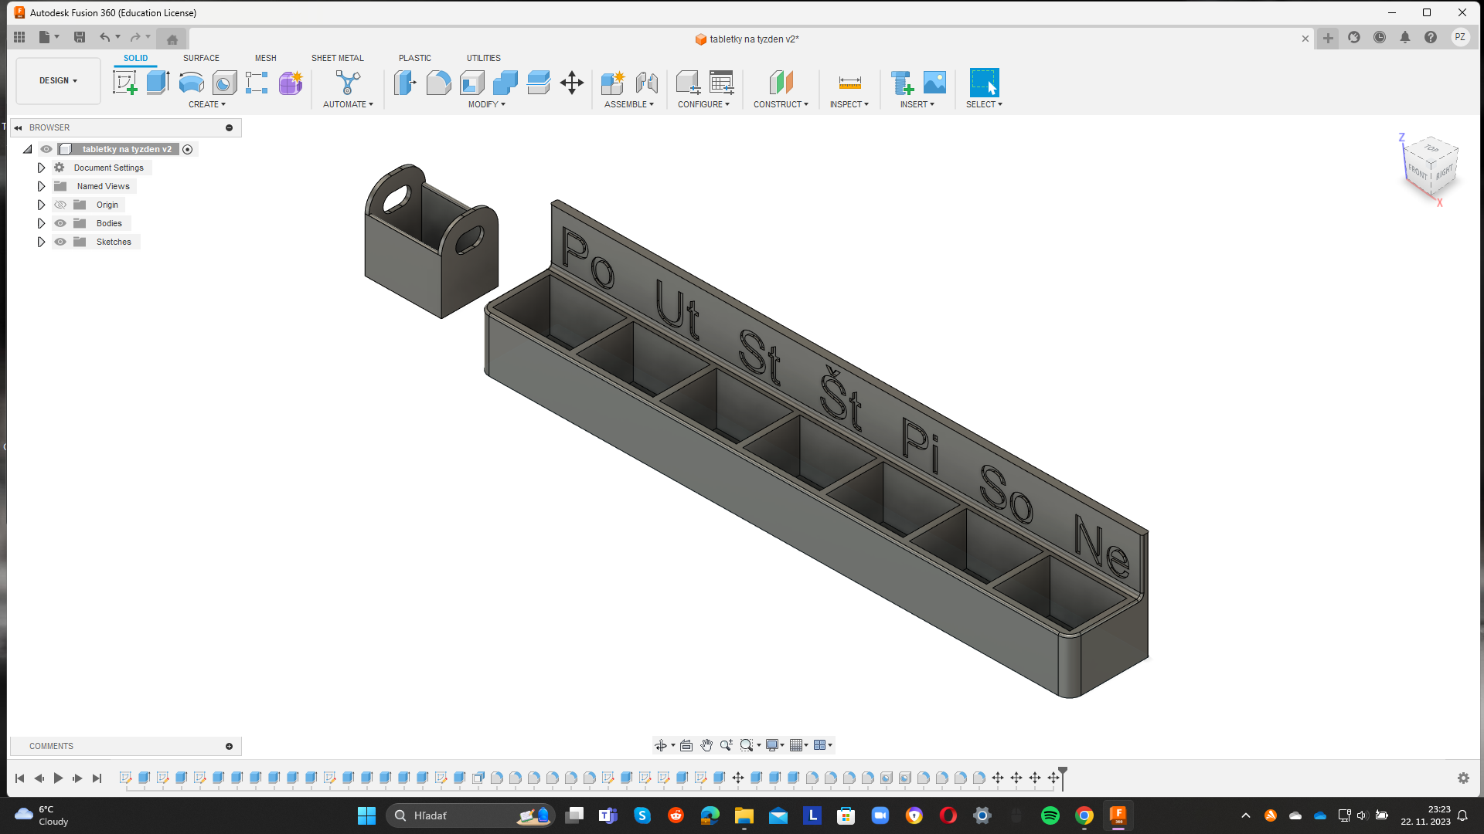Expand the Bodies folder
Viewport: 1484px width, 834px height.
pyautogui.click(x=42, y=223)
